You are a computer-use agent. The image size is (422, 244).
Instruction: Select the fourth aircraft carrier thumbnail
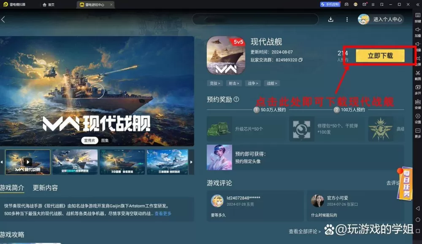(x=168, y=162)
